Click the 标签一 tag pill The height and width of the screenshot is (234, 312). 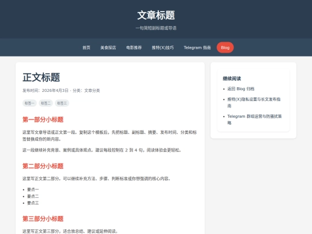point(29,103)
